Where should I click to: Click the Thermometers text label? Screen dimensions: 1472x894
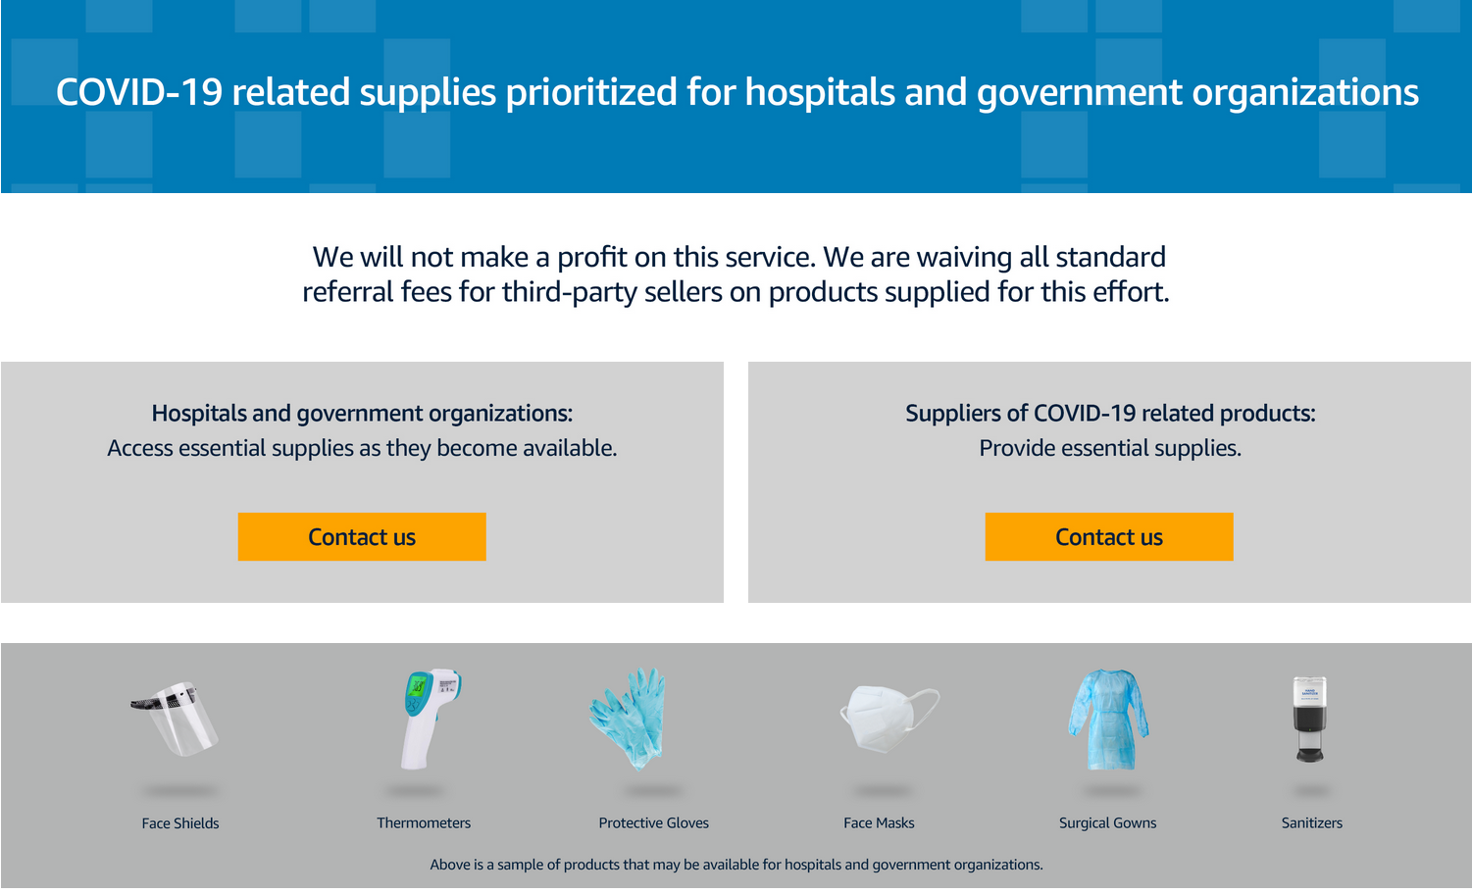pos(424,823)
